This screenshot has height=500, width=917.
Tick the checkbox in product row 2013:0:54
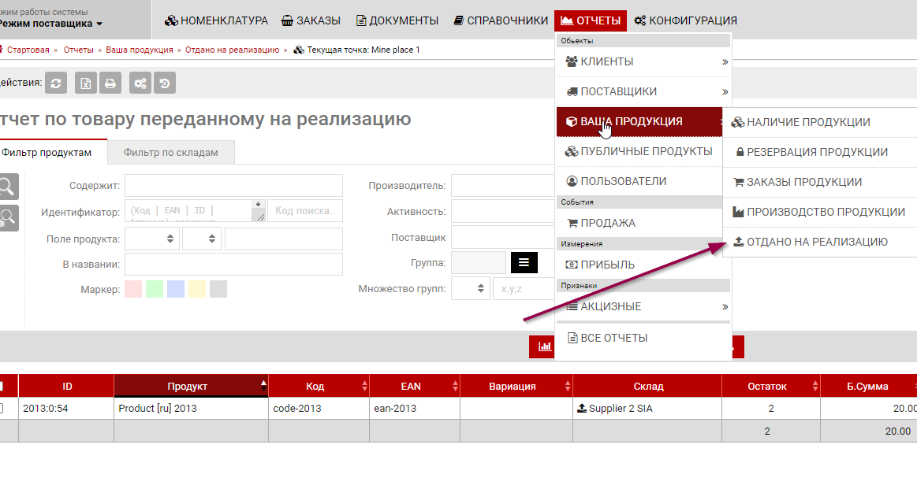2,408
